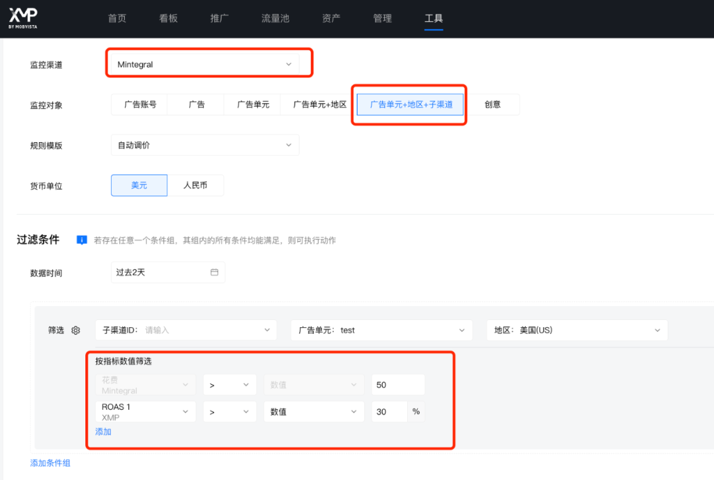714x480 pixels.
Task: Expand the 自动调价 rule template dropdown
Action: tap(205, 145)
